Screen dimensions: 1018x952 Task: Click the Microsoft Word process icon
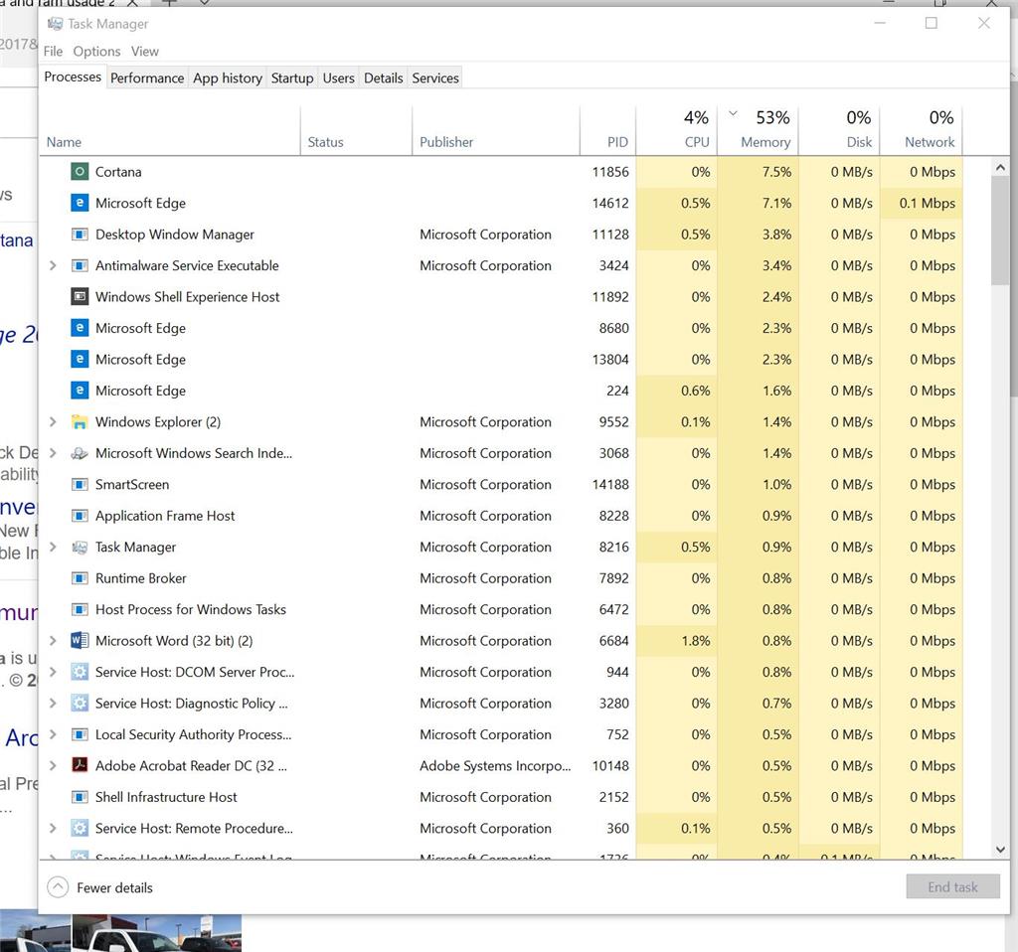tap(80, 641)
